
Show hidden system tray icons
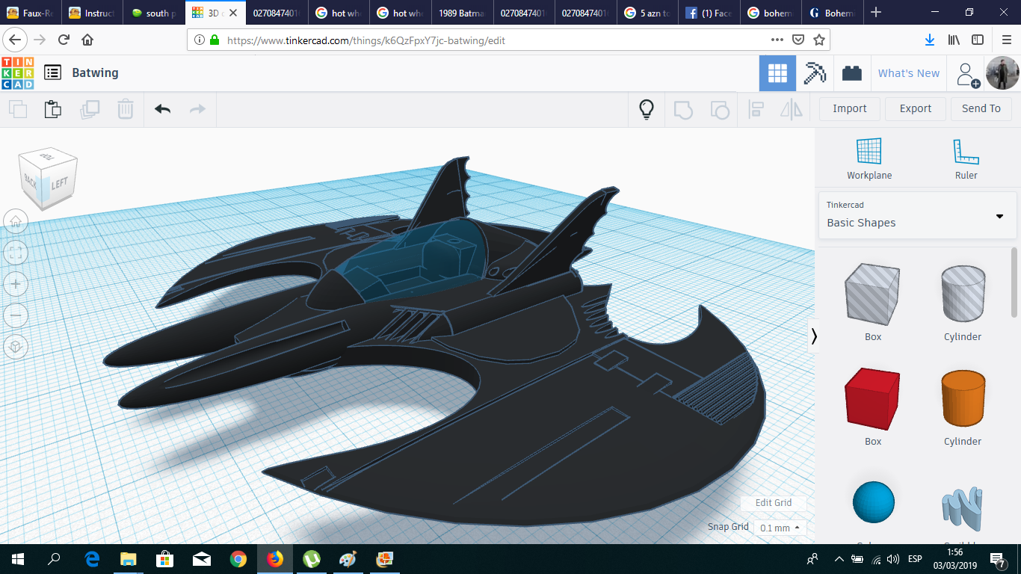(x=838, y=559)
